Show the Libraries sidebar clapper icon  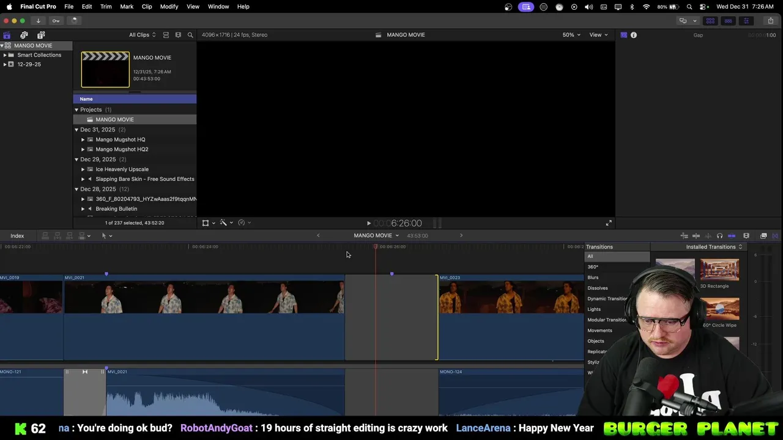click(7, 35)
